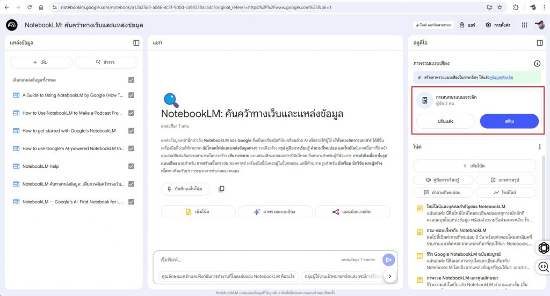
Task: Uncheck 'How to get started' source checkbox
Action: (131, 131)
